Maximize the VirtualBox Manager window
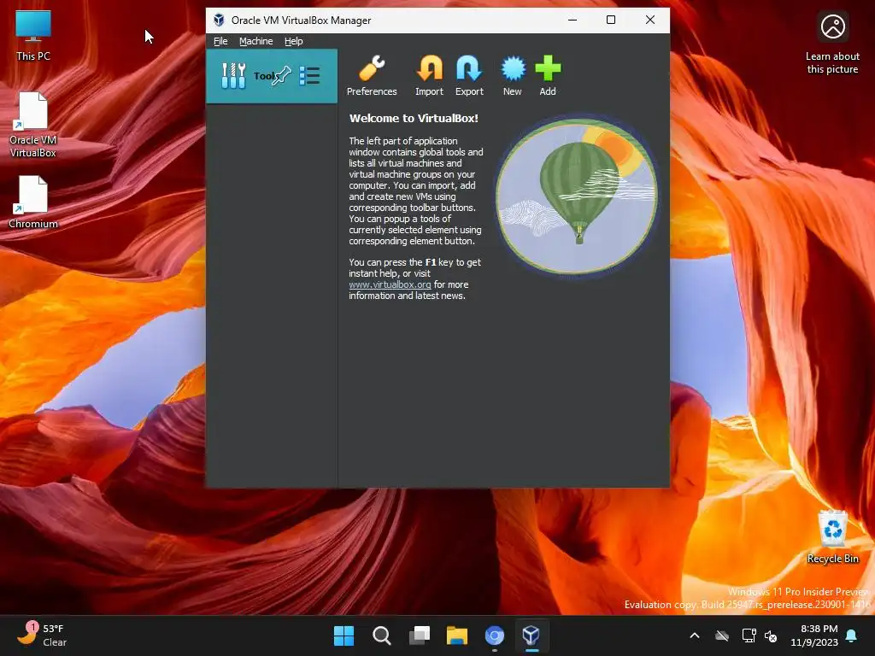This screenshot has height=656, width=875. tap(611, 20)
